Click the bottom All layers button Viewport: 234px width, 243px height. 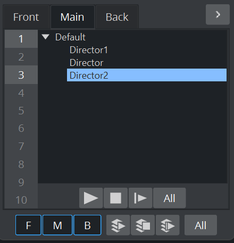pyautogui.click(x=200, y=225)
